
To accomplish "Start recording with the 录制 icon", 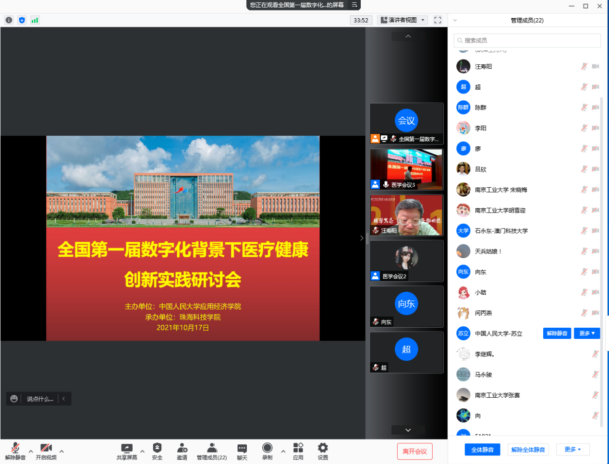I will (x=268, y=448).
